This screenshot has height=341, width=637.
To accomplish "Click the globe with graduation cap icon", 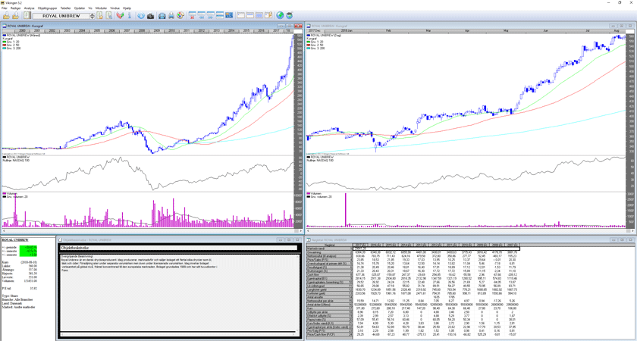I will coord(289,15).
